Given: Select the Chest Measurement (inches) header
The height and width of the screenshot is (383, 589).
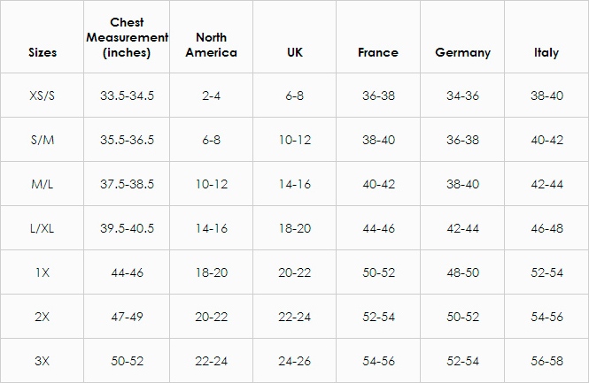Looking at the screenshot, I should pyautogui.click(x=127, y=37).
